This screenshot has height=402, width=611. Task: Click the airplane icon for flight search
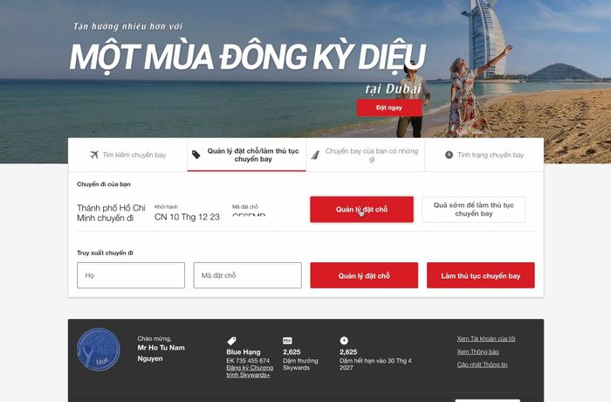(94, 155)
